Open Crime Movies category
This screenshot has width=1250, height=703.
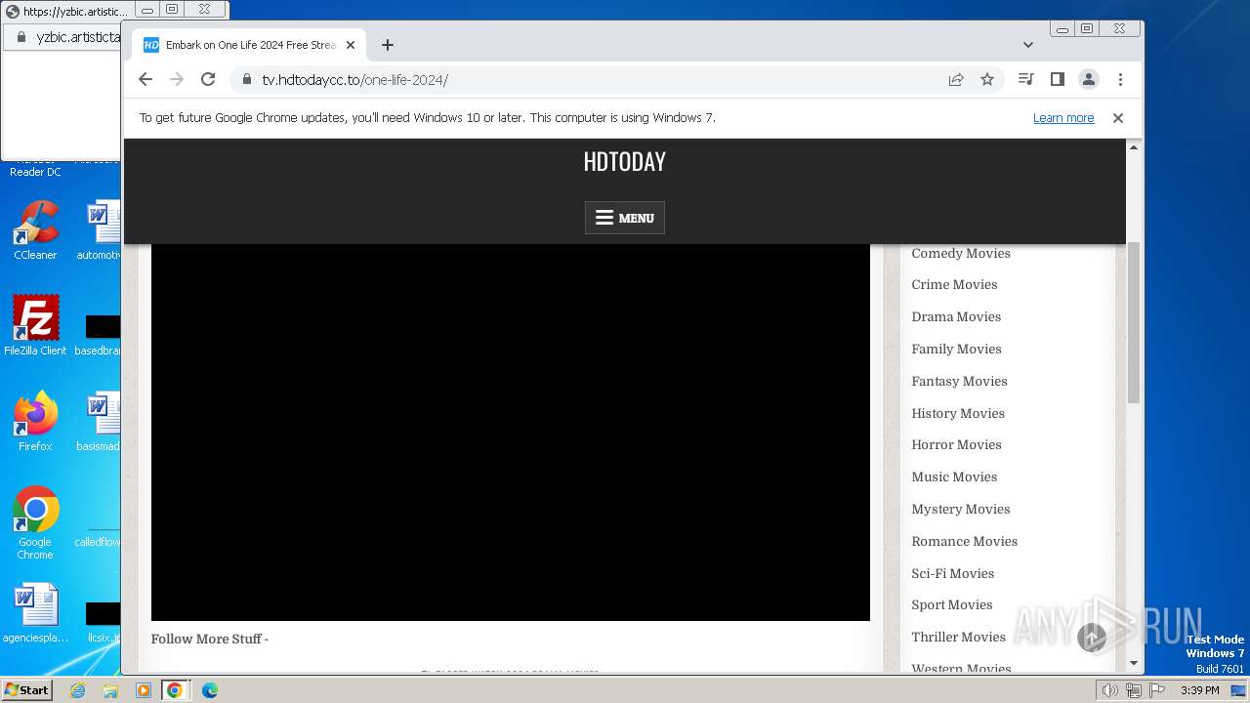[954, 284]
